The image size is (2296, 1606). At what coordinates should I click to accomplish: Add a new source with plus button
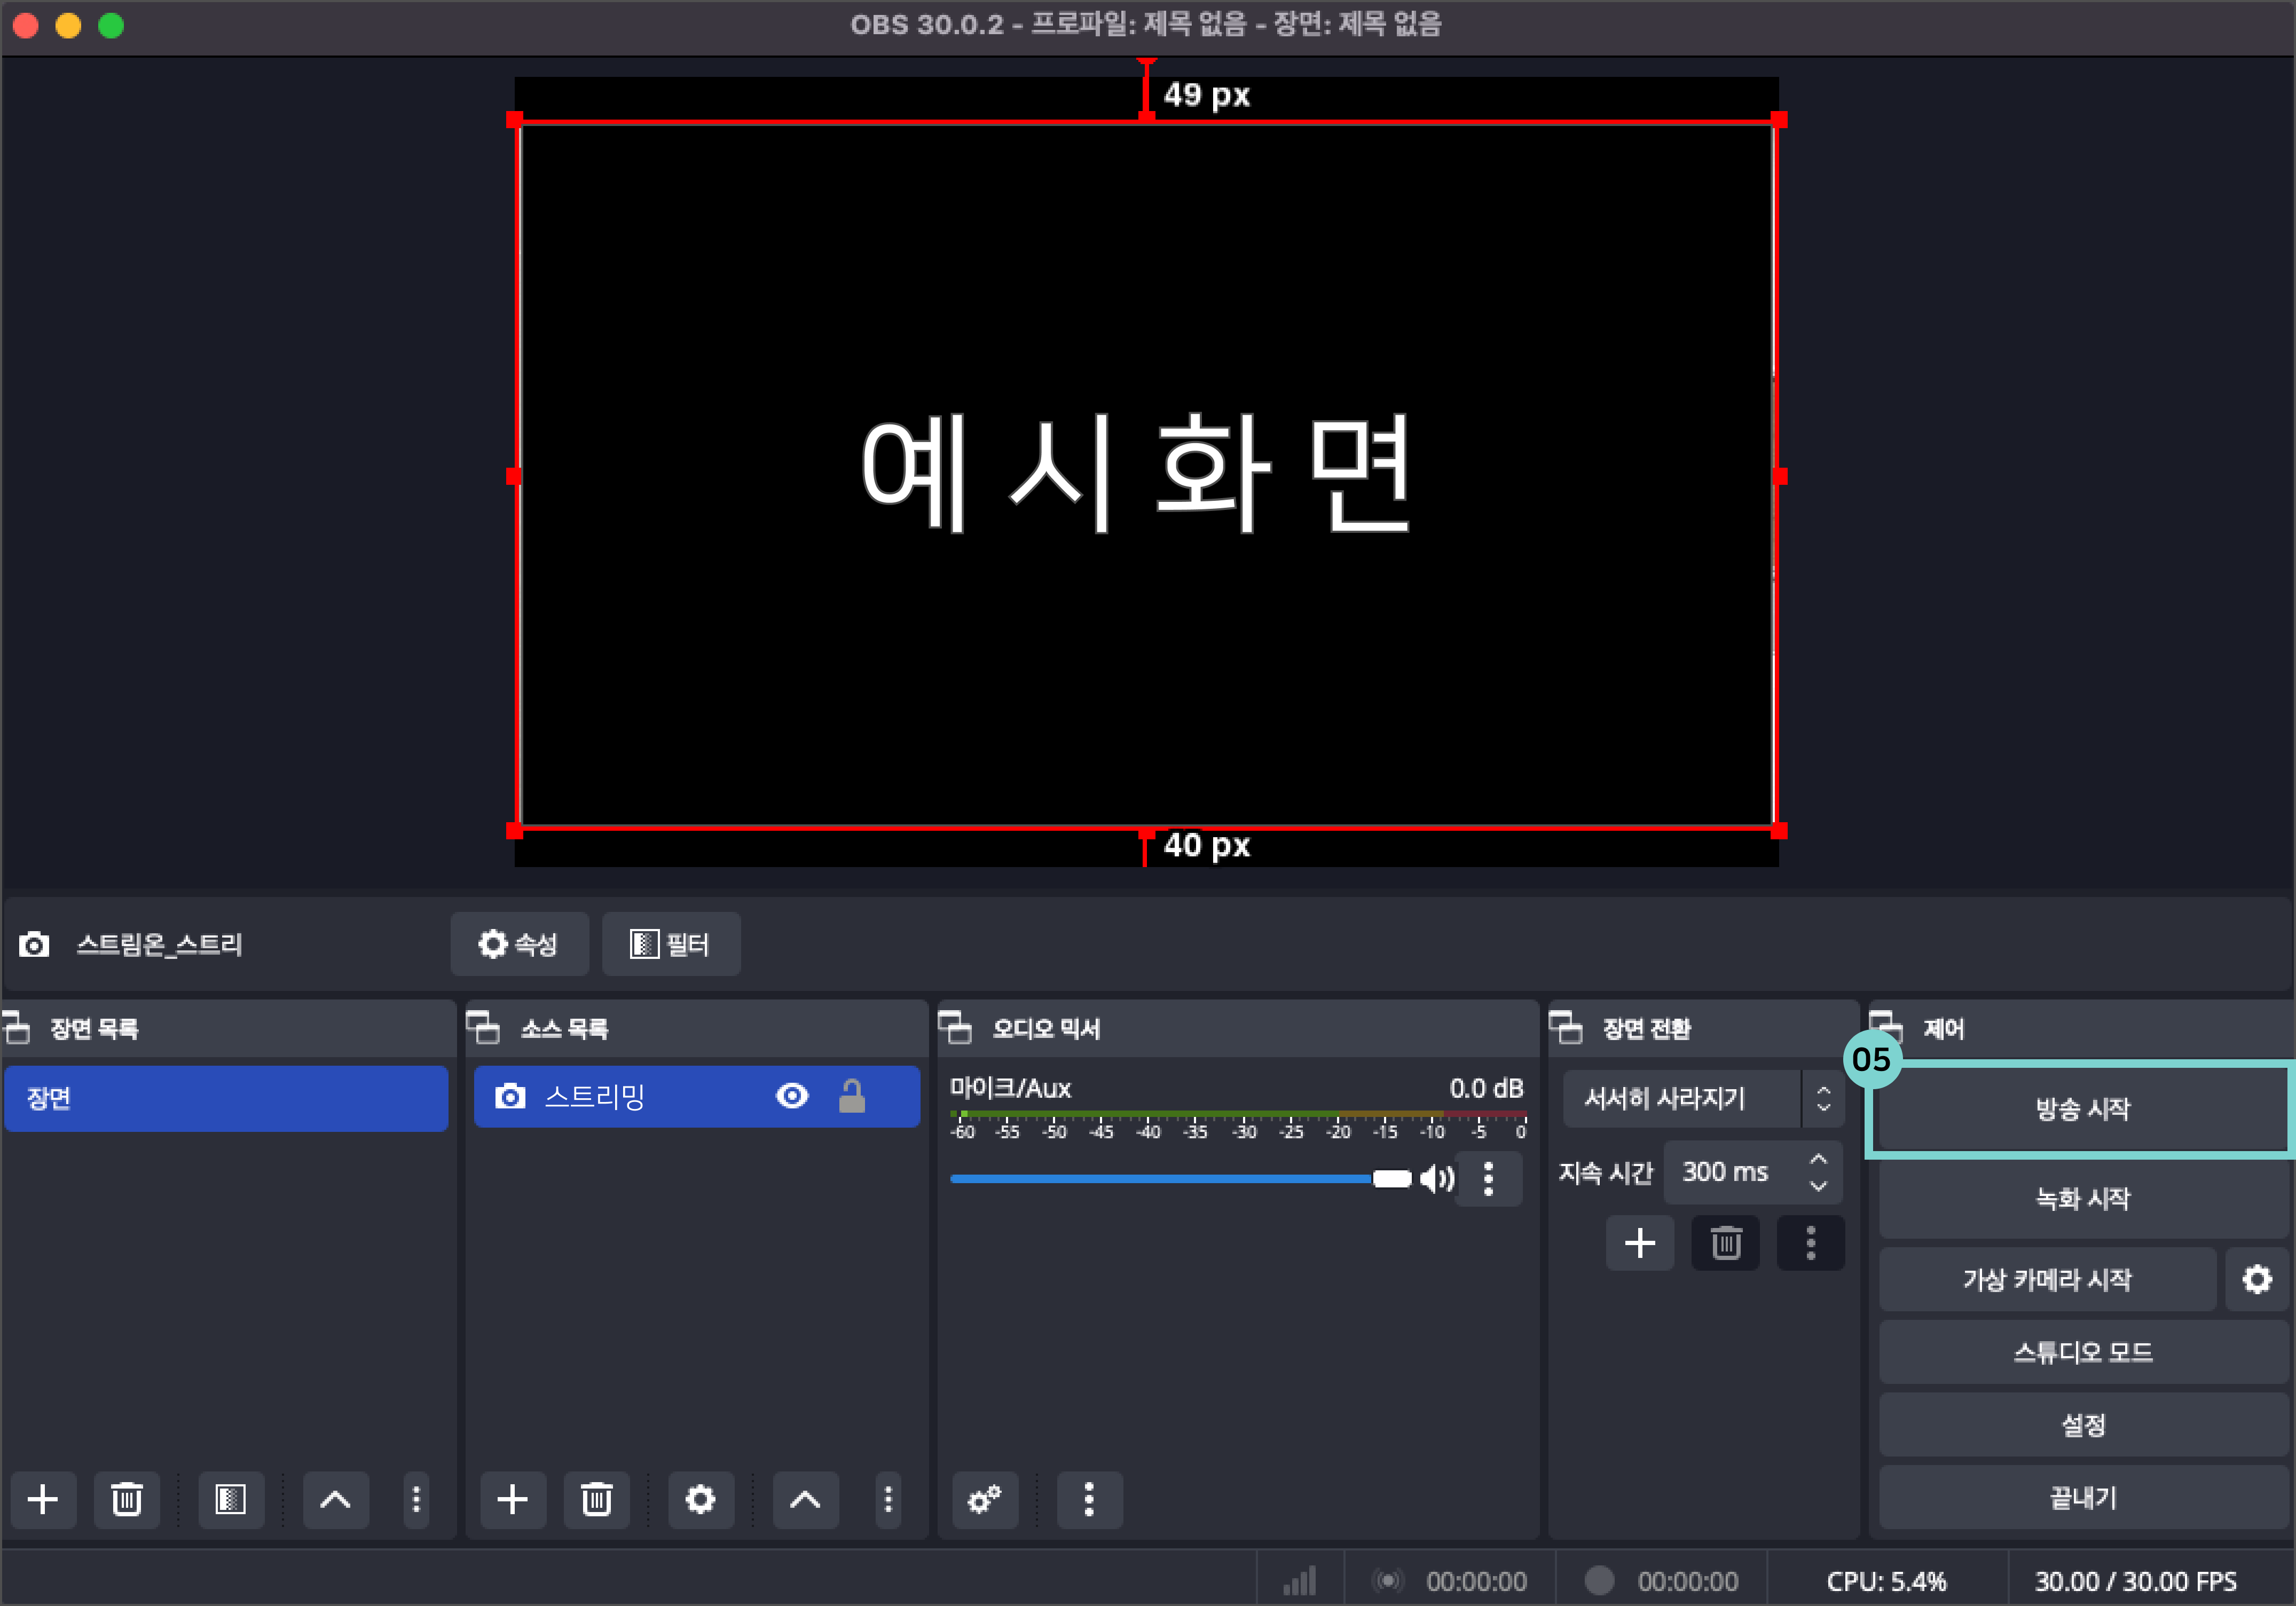pyautogui.click(x=512, y=1499)
